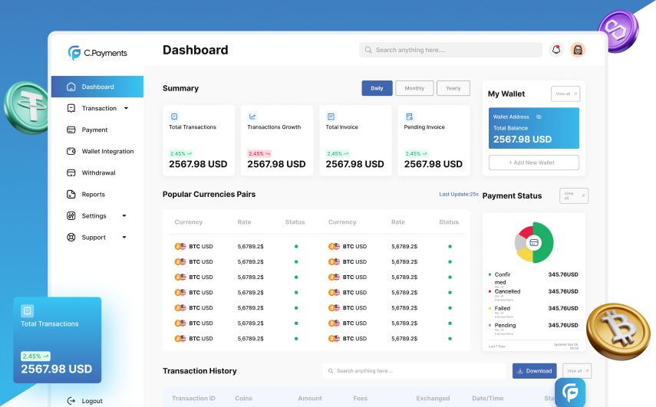The width and height of the screenshot is (656, 407).
Task: Switch summary view to Daily
Action: pyautogui.click(x=377, y=88)
